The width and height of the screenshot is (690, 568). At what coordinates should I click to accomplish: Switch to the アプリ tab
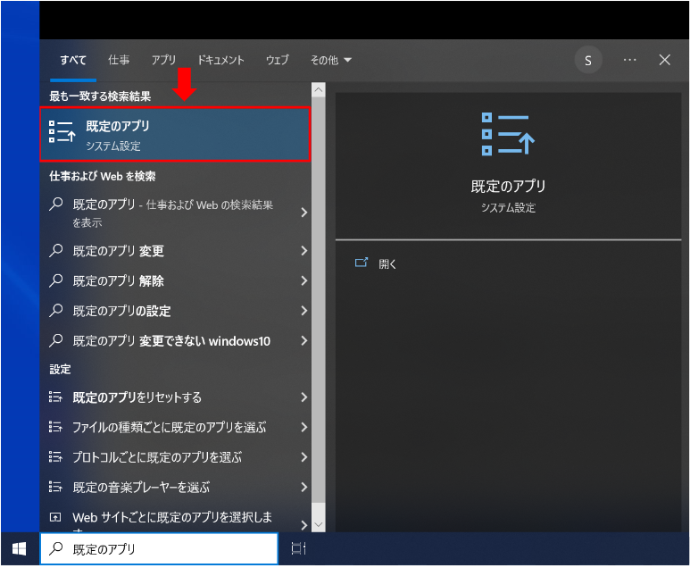point(163,60)
